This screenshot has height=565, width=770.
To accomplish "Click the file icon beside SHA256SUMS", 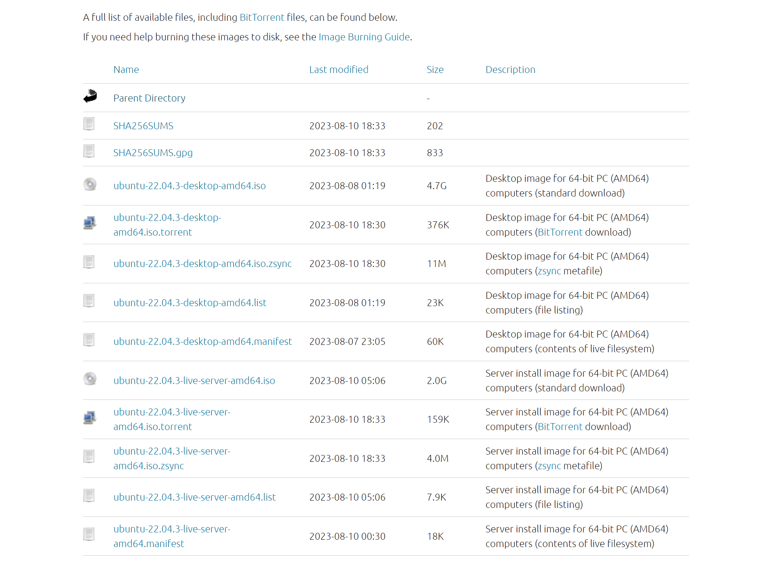I will (x=89, y=124).
